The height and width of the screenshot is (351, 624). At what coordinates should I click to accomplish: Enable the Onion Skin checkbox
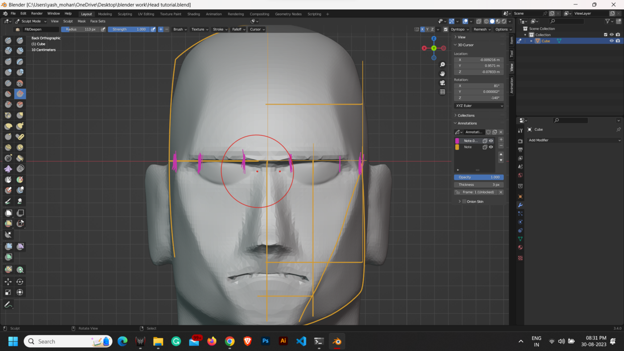point(464,201)
